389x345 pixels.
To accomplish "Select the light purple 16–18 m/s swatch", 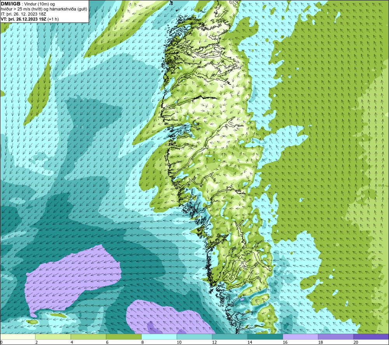I will click(x=300, y=336).
